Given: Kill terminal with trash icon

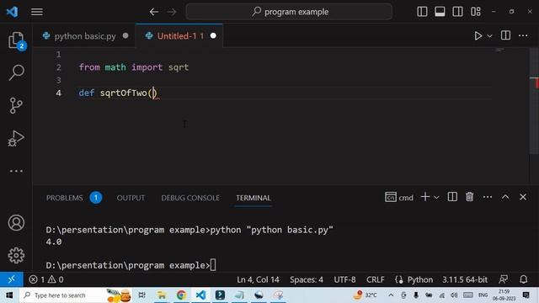Looking at the screenshot, I should click(469, 197).
